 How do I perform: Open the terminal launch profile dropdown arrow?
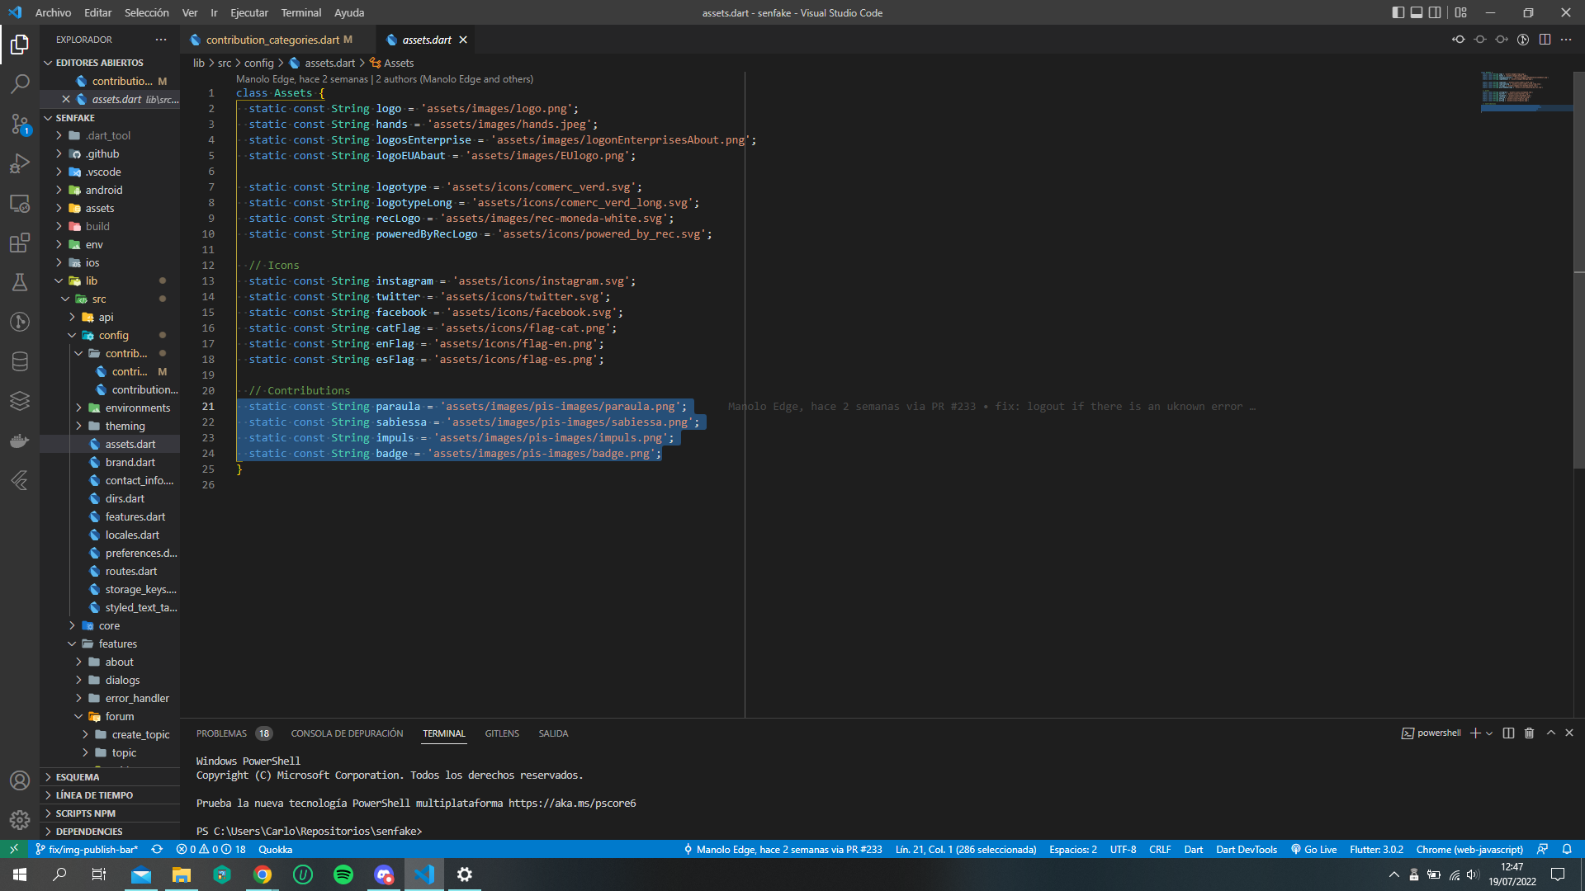coord(1489,733)
